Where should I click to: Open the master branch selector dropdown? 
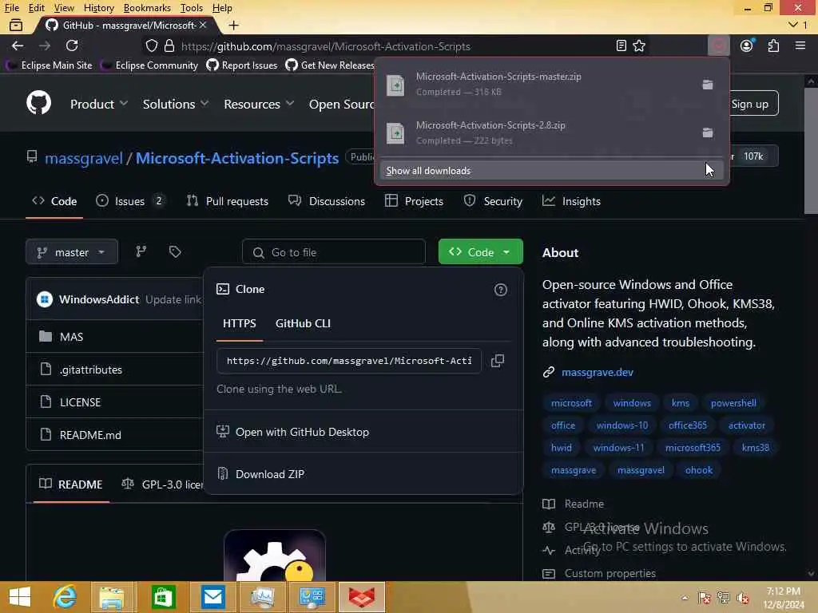(x=71, y=252)
